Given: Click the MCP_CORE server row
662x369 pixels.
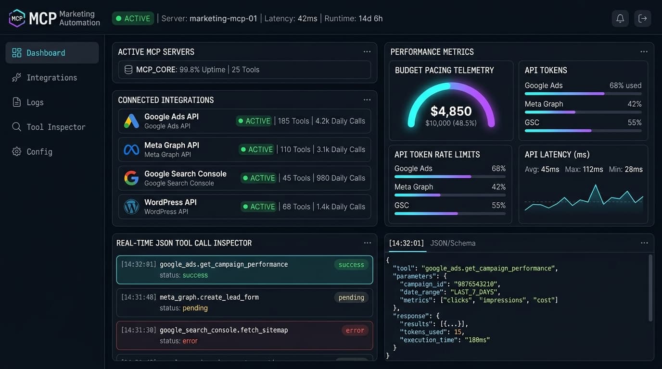Looking at the screenshot, I should [244, 70].
